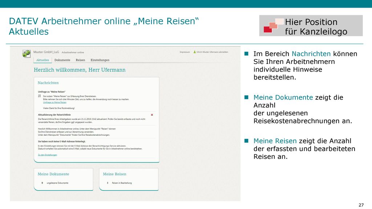The height and width of the screenshot is (209, 372).
Task: Click the Kanzleilogo placeholder image
Action: coord(311,26)
